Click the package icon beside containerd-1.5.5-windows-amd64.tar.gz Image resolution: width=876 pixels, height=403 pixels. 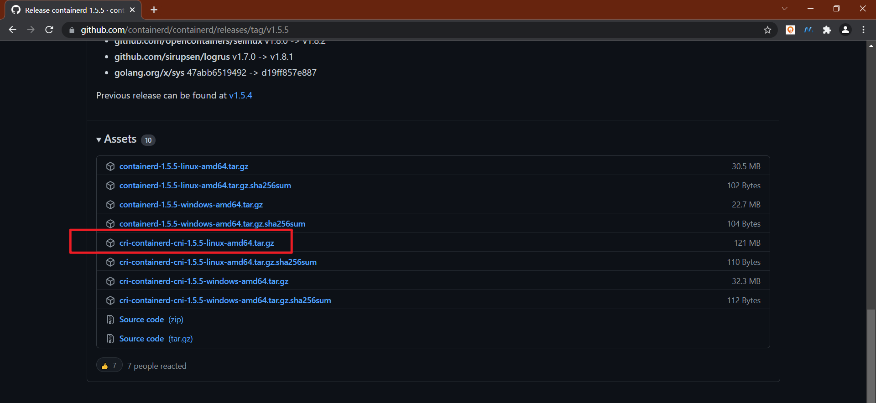(x=110, y=205)
